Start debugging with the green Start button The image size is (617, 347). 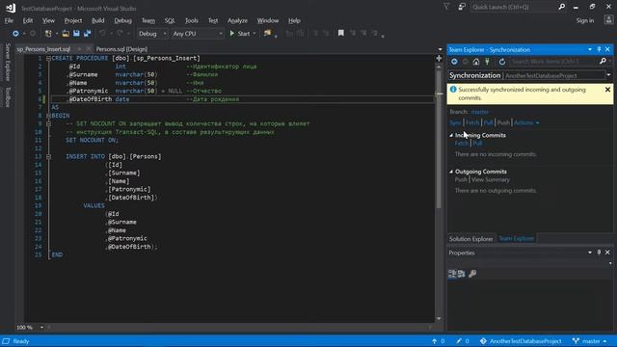pyautogui.click(x=240, y=34)
